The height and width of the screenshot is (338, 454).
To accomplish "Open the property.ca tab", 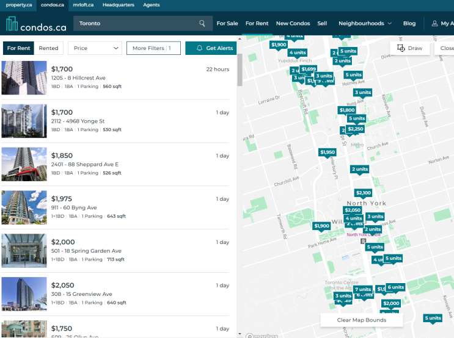I will 19,5.
